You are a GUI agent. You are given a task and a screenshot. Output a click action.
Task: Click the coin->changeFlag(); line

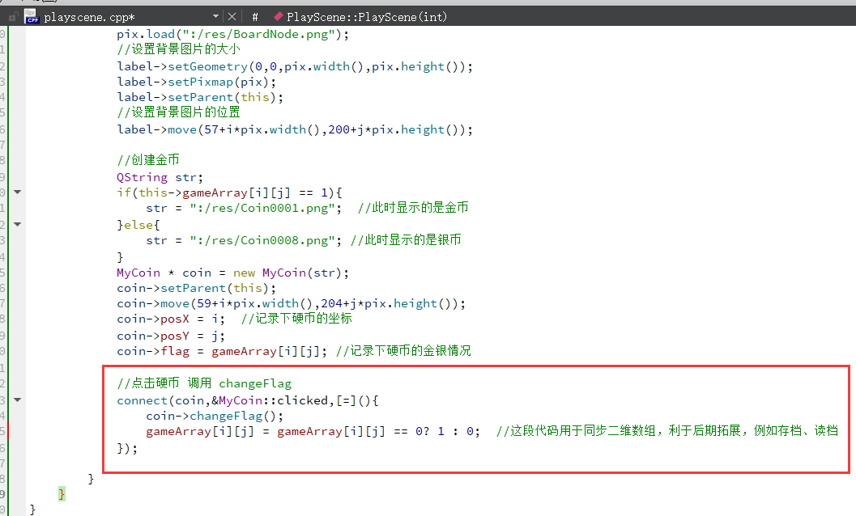215,417
